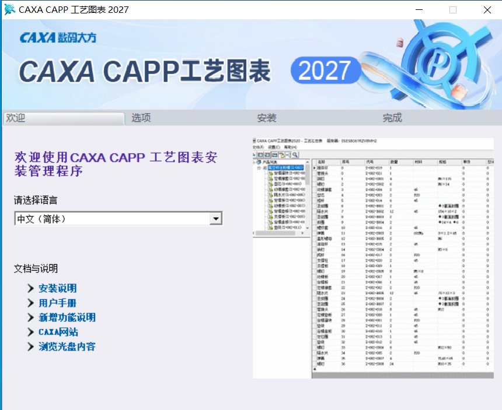Click the blue 2027 version badge

(326, 71)
